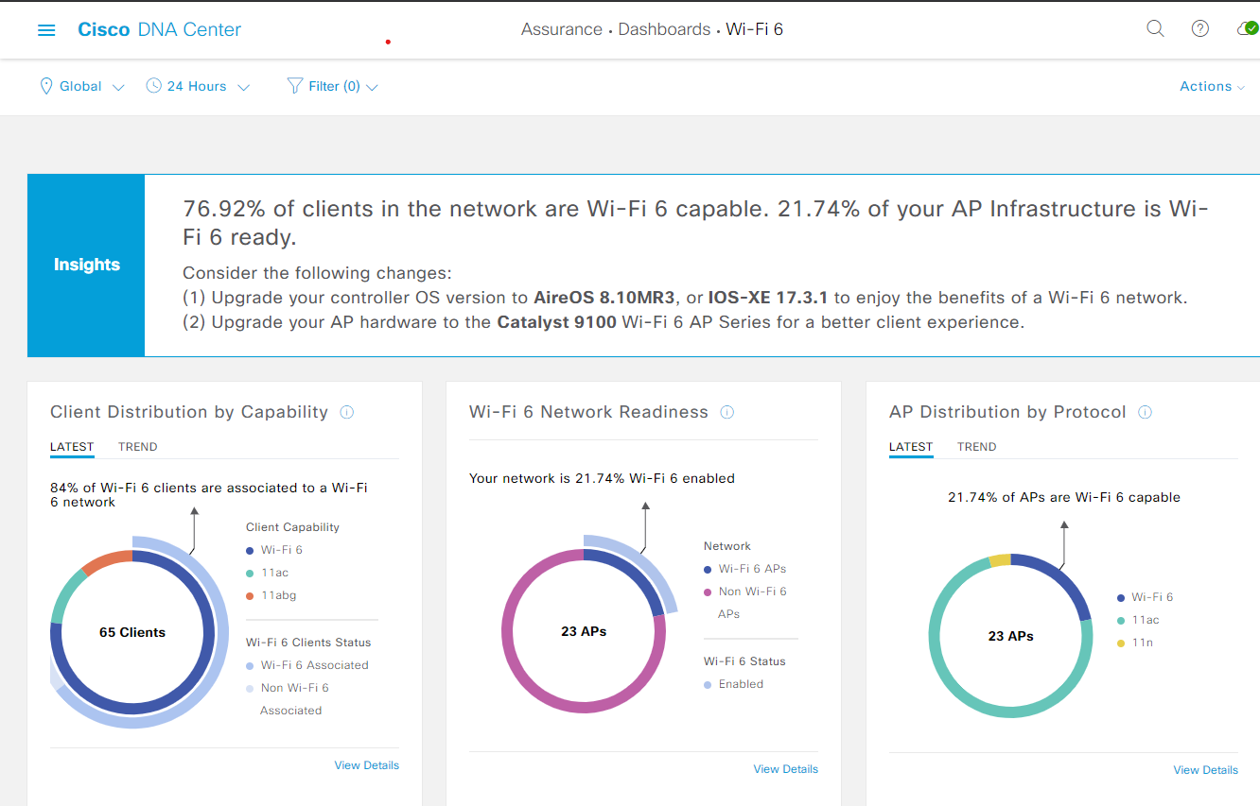Click the search magnifier icon
The image size is (1260, 806).
tap(1155, 28)
